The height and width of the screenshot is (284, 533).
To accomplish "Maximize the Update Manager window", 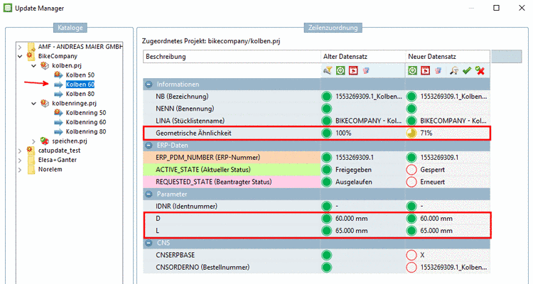I will (x=496, y=8).
